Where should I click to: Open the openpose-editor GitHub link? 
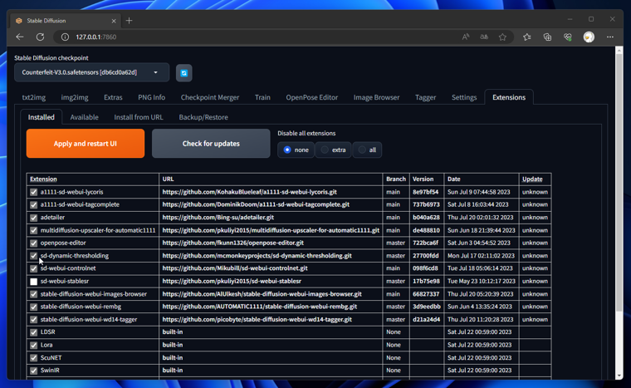click(x=233, y=243)
